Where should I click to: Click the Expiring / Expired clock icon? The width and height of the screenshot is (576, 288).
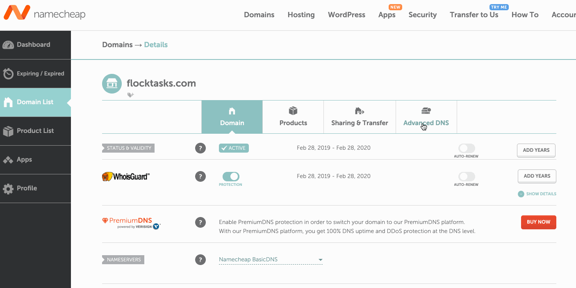point(8,73)
